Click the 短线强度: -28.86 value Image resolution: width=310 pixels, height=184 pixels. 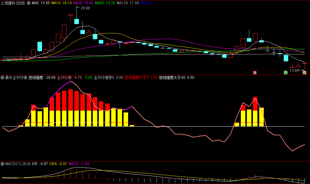[42, 78]
